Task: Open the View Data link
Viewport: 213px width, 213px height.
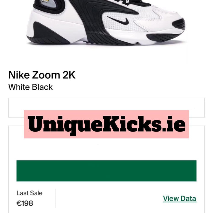Action: pyautogui.click(x=180, y=199)
